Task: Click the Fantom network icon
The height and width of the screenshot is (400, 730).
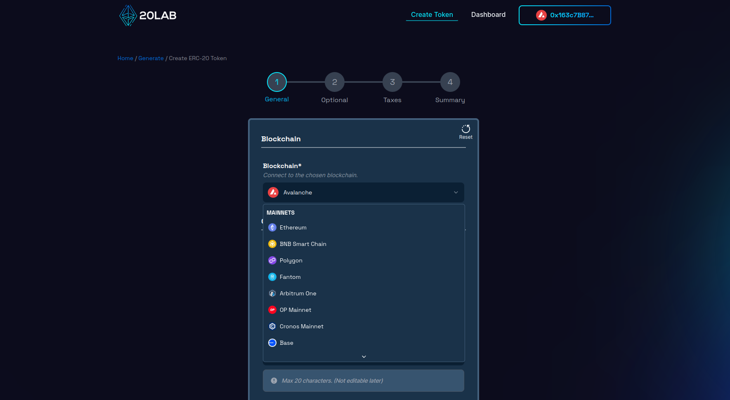Action: [x=272, y=277]
